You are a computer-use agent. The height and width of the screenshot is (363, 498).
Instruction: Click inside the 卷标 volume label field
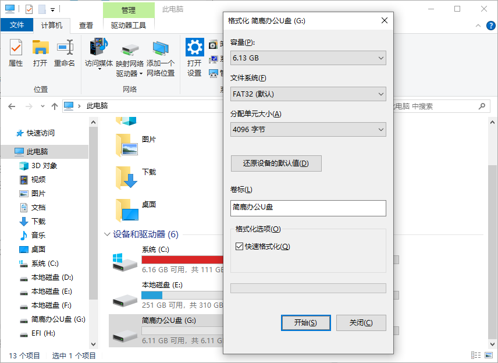pos(308,208)
